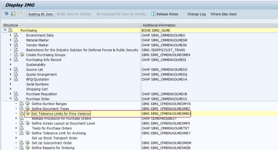Click Where Else Used
This screenshot has width=278, height=150.
(x=223, y=14)
